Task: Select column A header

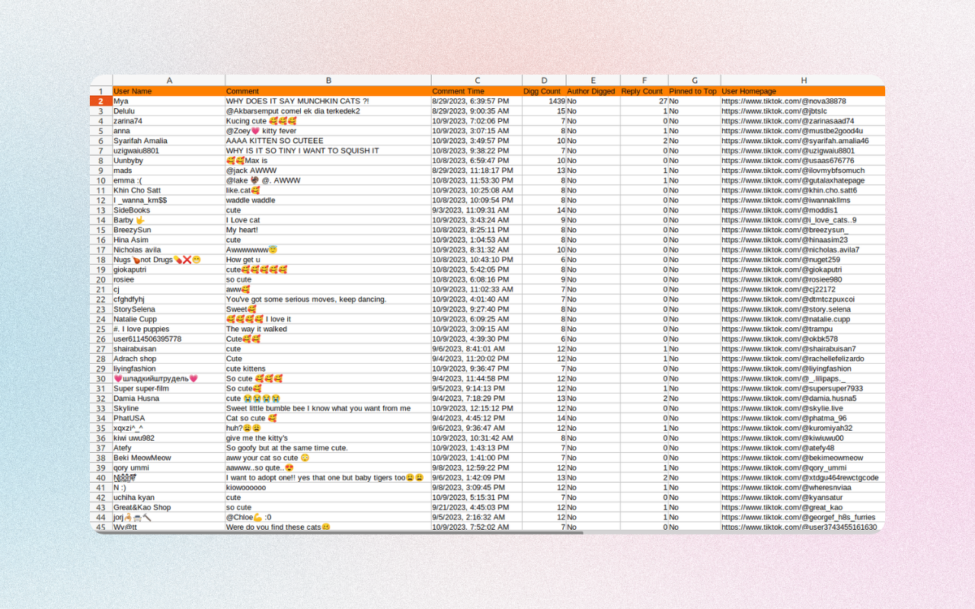Action: tap(168, 80)
